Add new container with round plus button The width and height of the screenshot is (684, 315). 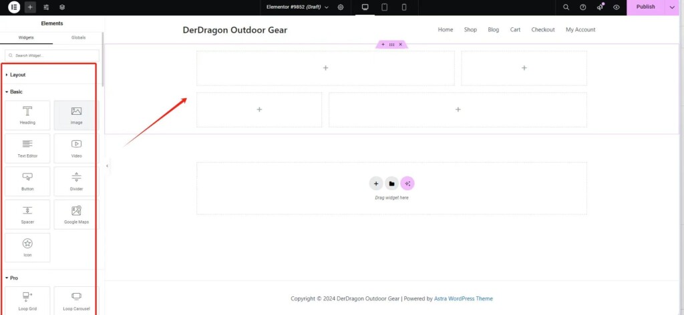tap(376, 184)
